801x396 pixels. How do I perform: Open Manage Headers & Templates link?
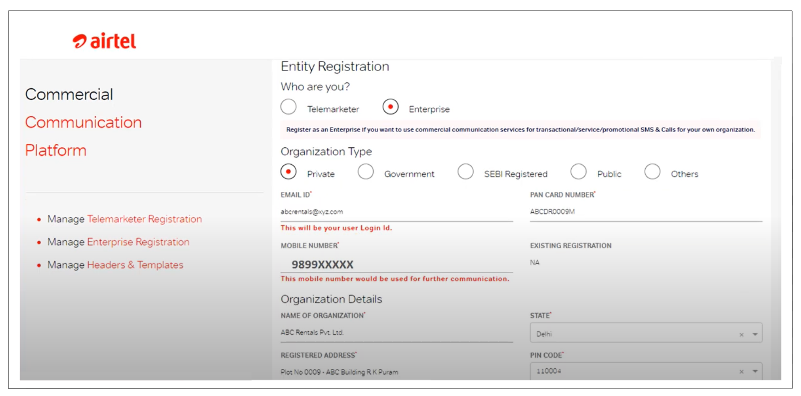point(135,265)
